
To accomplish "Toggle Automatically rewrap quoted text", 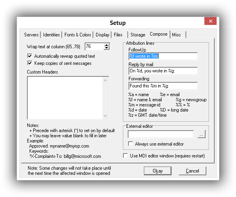I will [30, 56].
